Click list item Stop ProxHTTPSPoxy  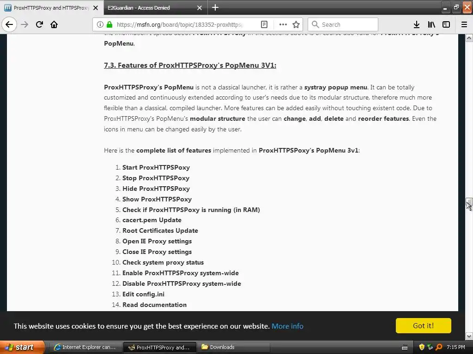click(156, 178)
